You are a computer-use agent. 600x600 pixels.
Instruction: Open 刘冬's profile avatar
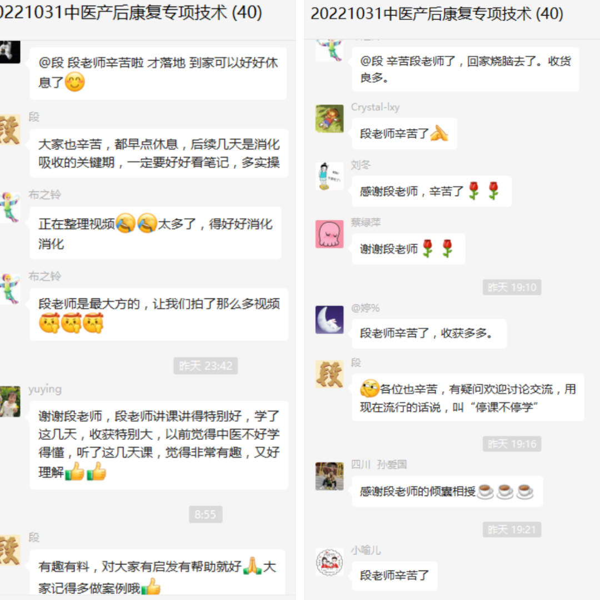tap(329, 177)
